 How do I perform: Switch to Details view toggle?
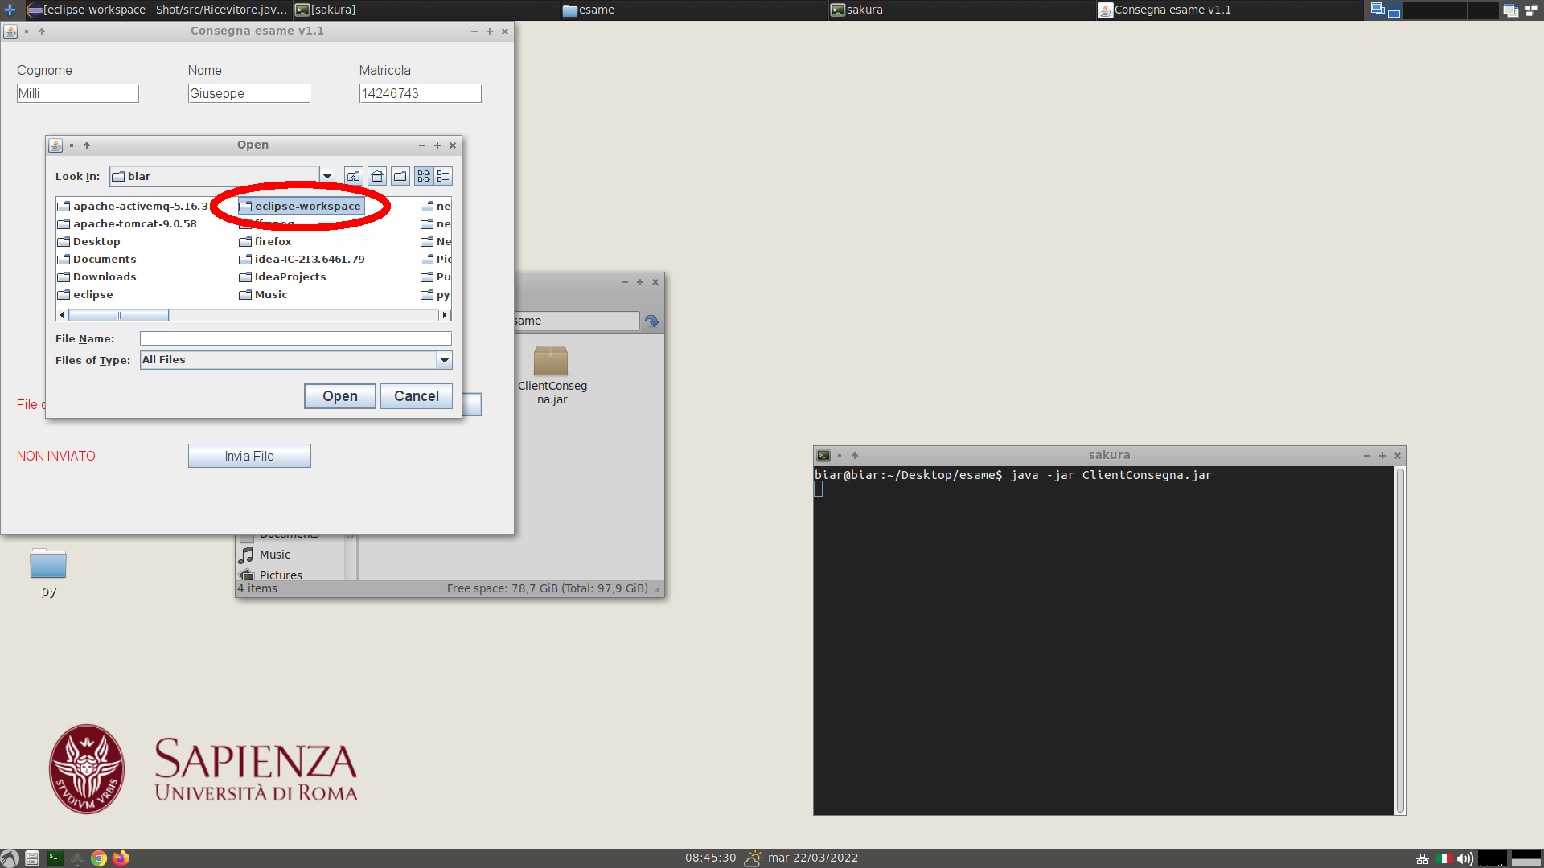tap(443, 176)
